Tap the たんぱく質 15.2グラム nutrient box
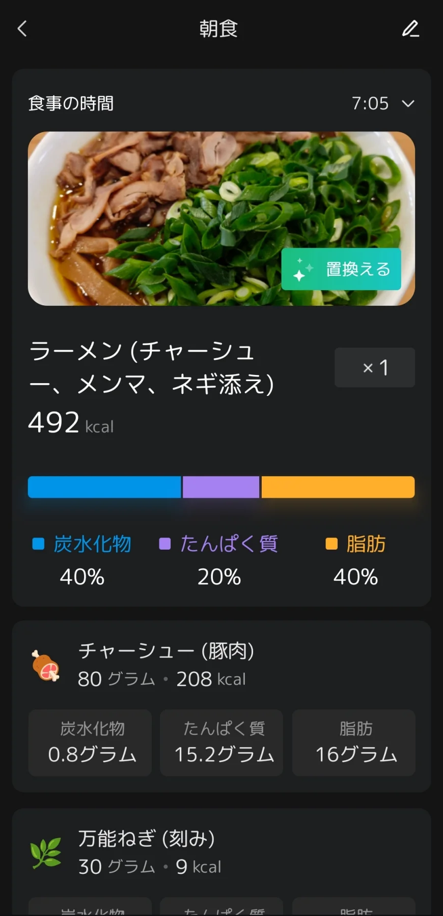The width and height of the screenshot is (443, 916). (x=222, y=742)
